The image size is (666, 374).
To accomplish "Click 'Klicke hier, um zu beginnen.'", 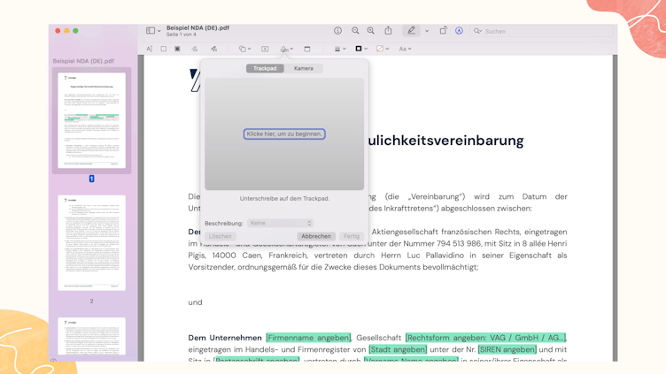I will [284, 134].
